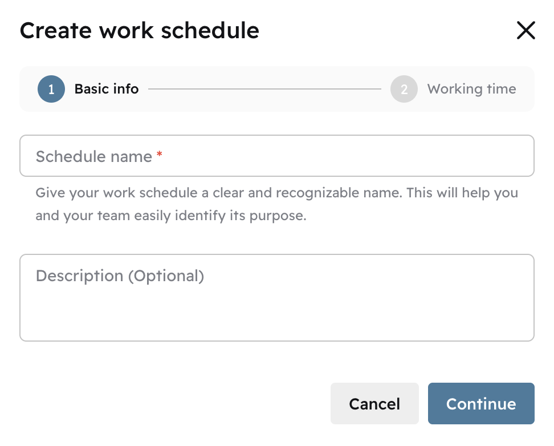Screen dimensions: 554x446
Task: Click the "Description (Optional)" placeholder text
Action: coord(120,276)
